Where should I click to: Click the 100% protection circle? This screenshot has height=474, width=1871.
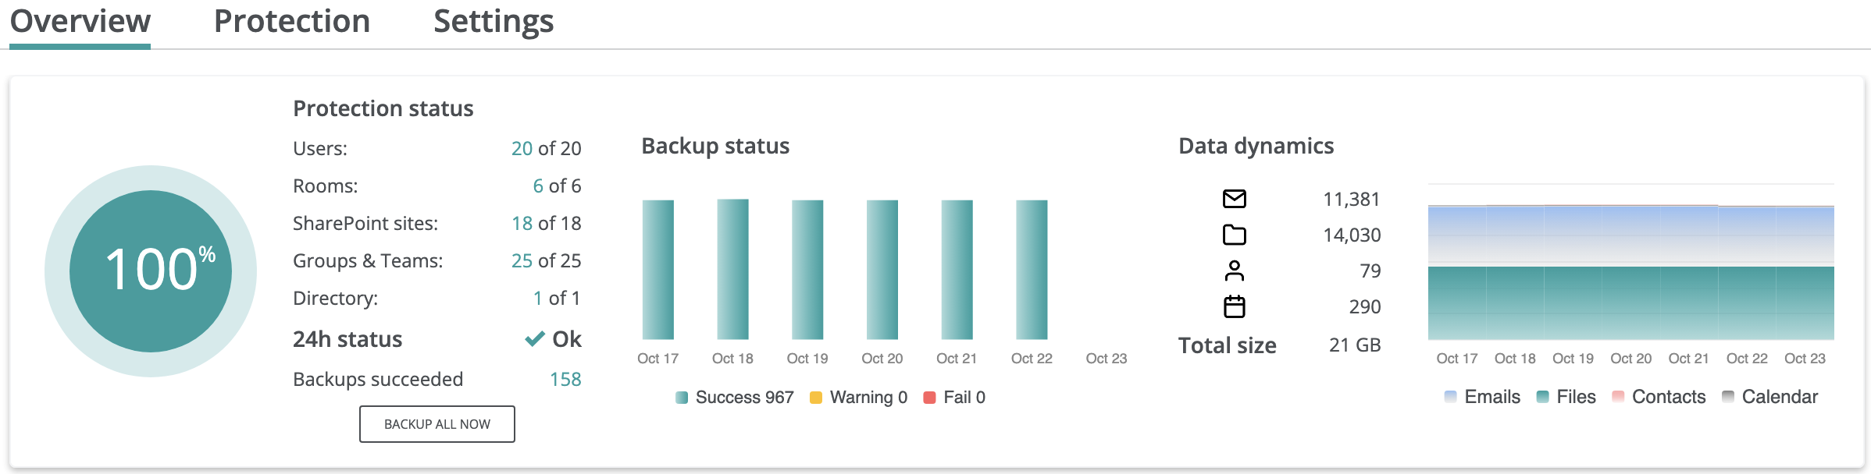click(x=151, y=271)
